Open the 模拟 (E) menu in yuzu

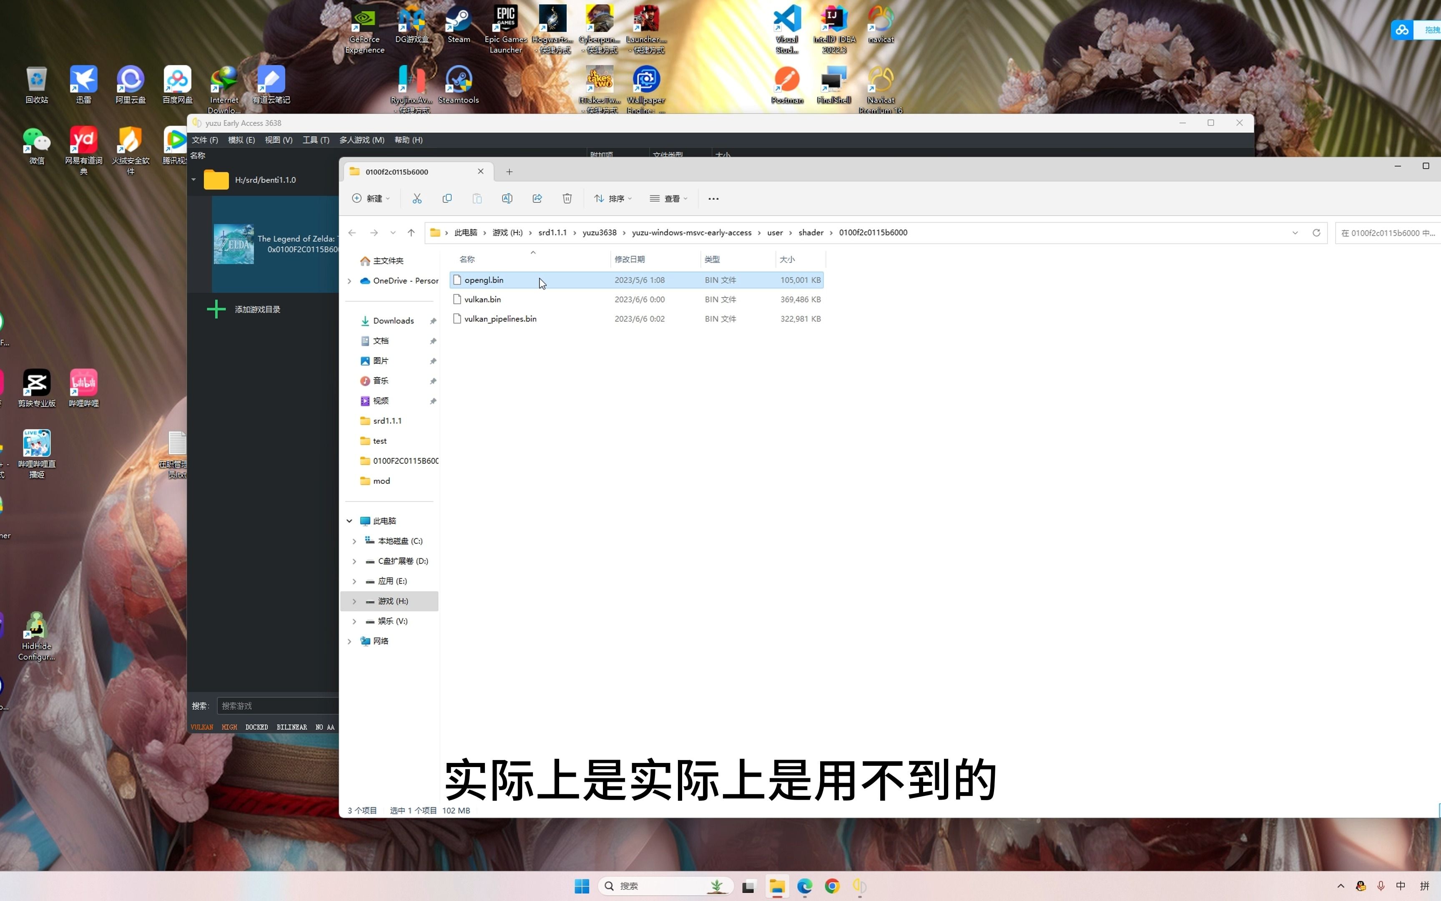[x=241, y=140]
